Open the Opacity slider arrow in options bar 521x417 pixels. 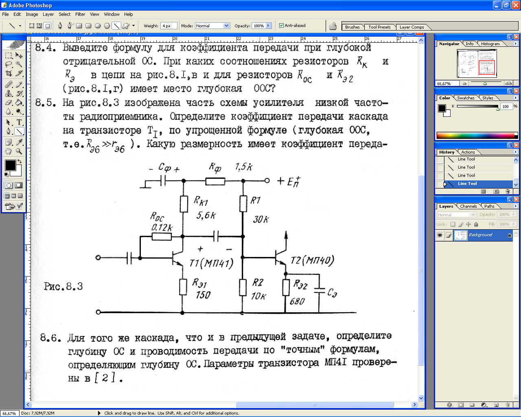click(x=269, y=26)
